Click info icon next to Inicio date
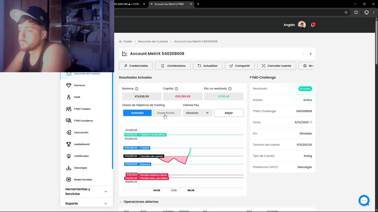This screenshot has width=378, height=212. pyautogui.click(x=311, y=122)
